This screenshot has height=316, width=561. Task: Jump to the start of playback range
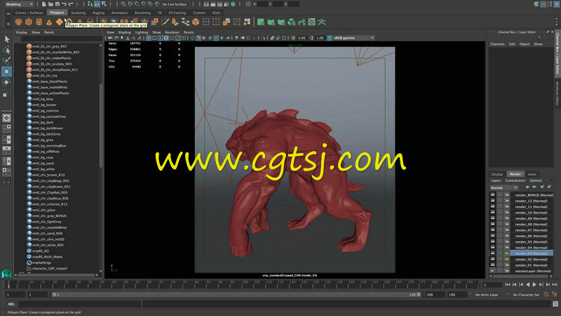(508, 284)
